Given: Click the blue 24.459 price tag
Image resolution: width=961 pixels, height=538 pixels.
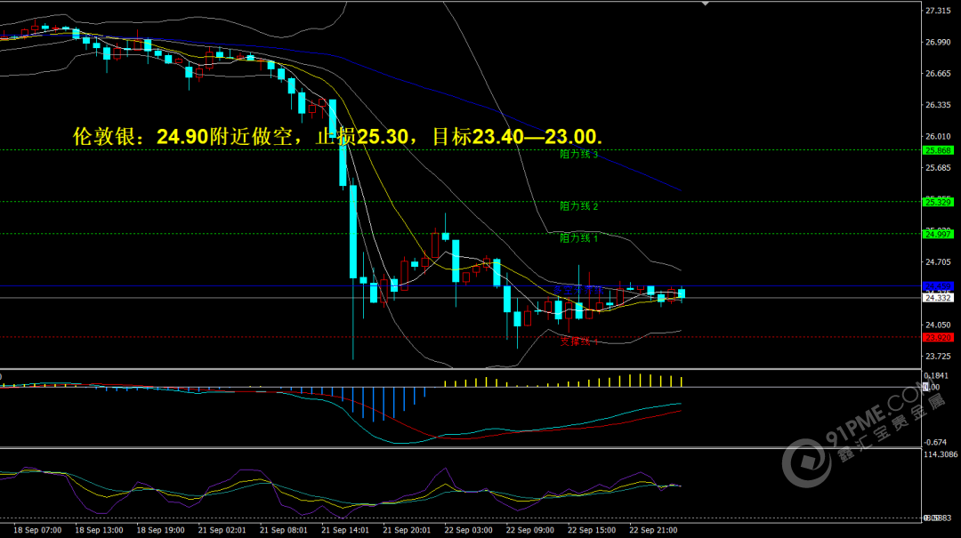Looking at the screenshot, I should pyautogui.click(x=939, y=285).
